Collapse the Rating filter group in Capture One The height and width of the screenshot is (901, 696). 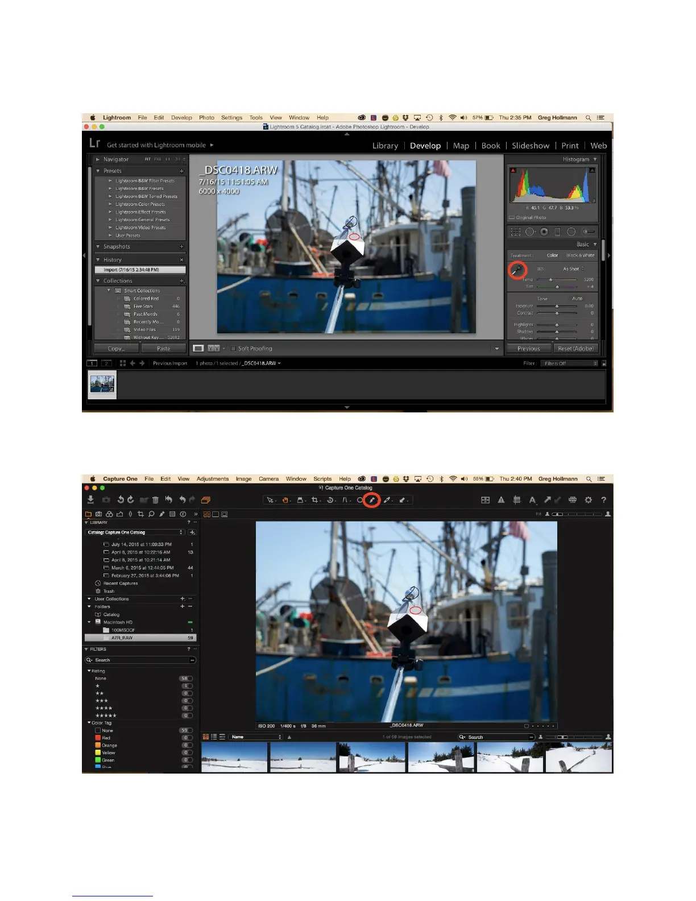[x=89, y=671]
